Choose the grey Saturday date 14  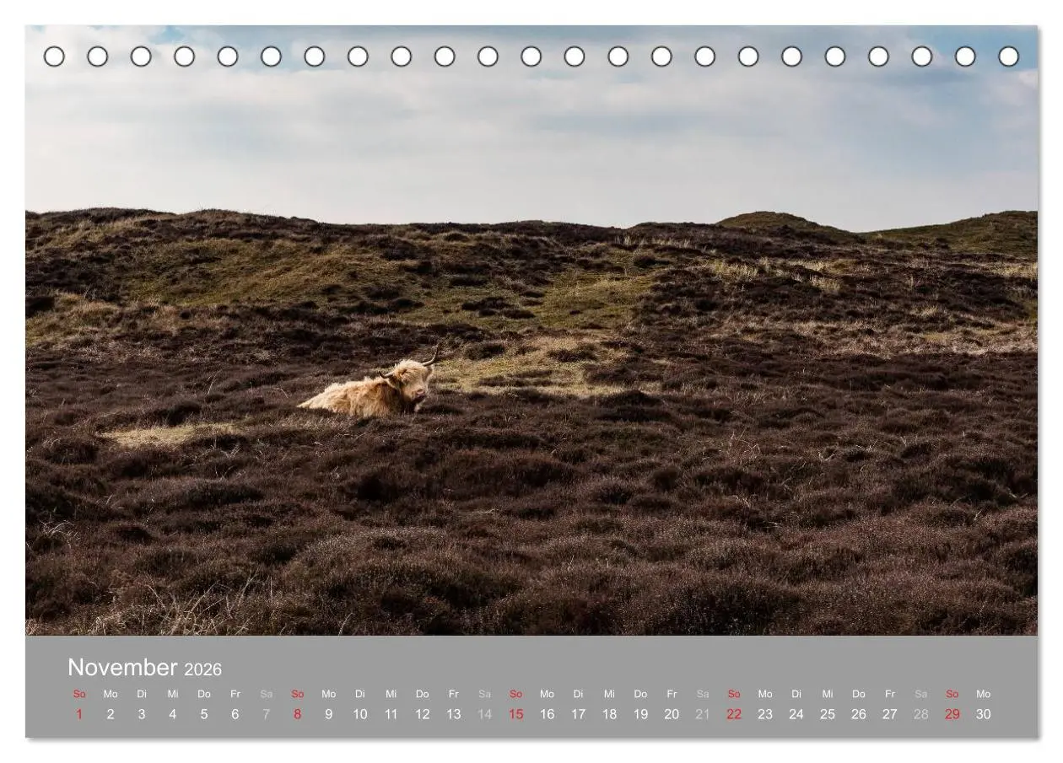pos(485,714)
